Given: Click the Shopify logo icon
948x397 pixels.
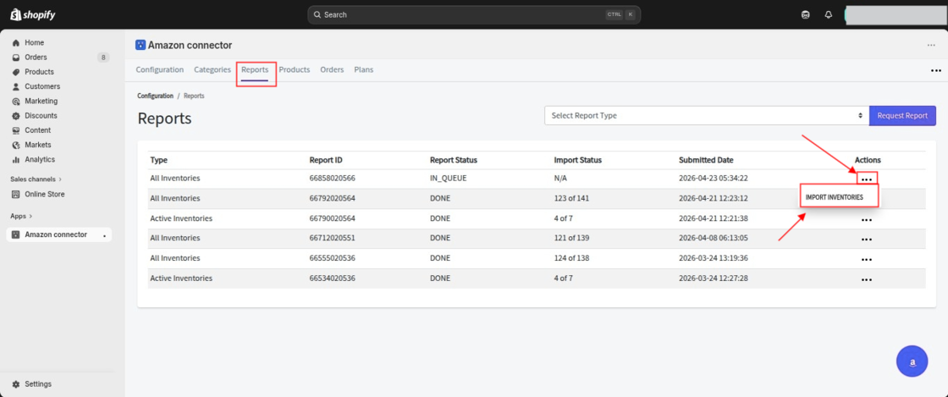Looking at the screenshot, I should pyautogui.click(x=15, y=14).
